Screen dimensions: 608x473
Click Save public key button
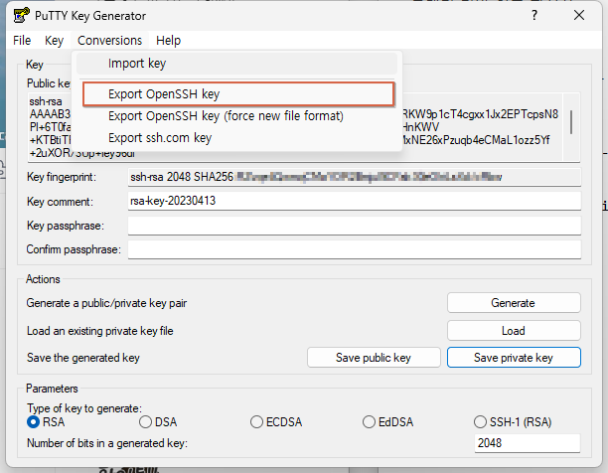374,358
